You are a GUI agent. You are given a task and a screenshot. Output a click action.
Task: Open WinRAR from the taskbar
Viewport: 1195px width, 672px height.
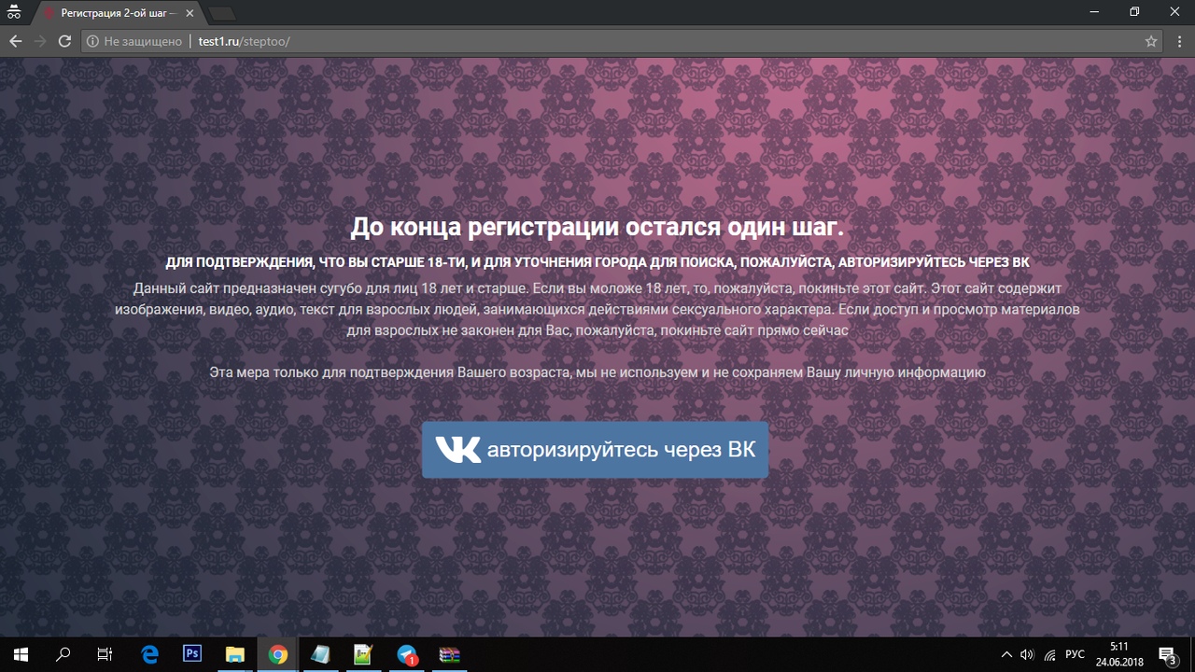(x=450, y=654)
